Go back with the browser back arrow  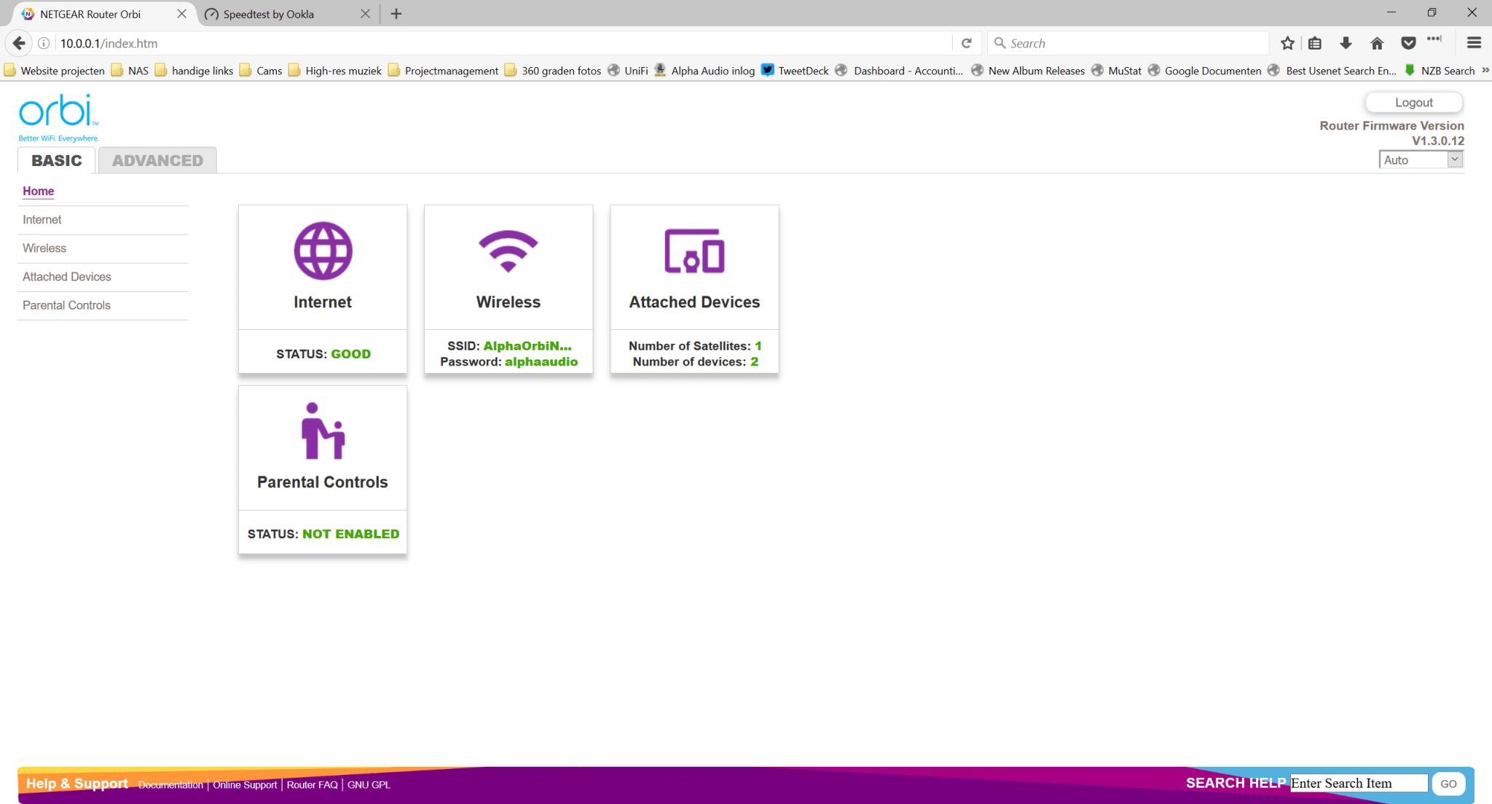(x=19, y=43)
